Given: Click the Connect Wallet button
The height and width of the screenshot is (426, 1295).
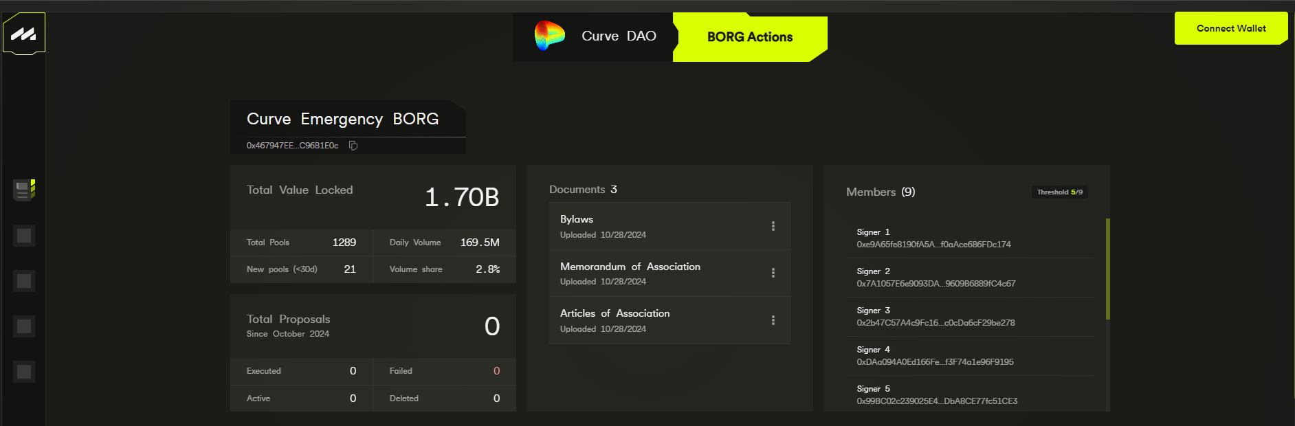Looking at the screenshot, I should coord(1230,28).
